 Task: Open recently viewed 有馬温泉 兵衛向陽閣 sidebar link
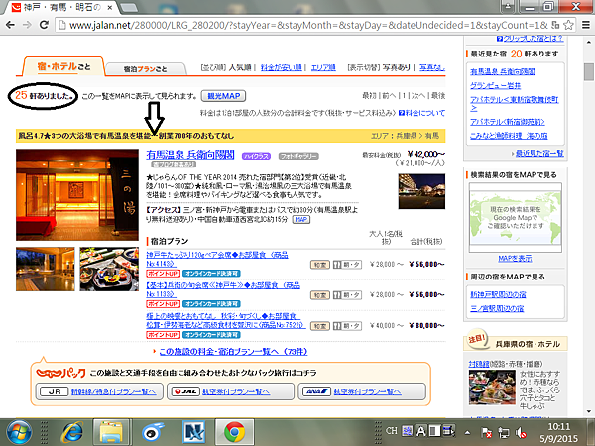tap(503, 71)
